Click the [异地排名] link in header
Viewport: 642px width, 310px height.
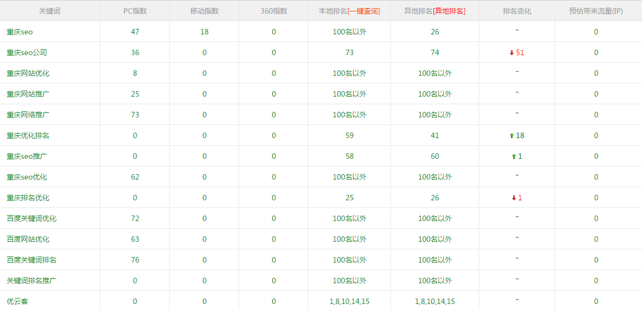click(449, 11)
